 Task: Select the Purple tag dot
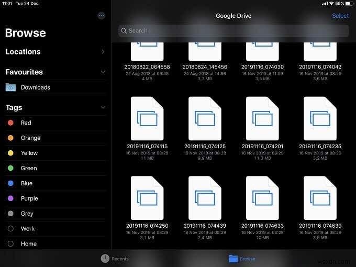point(10,198)
